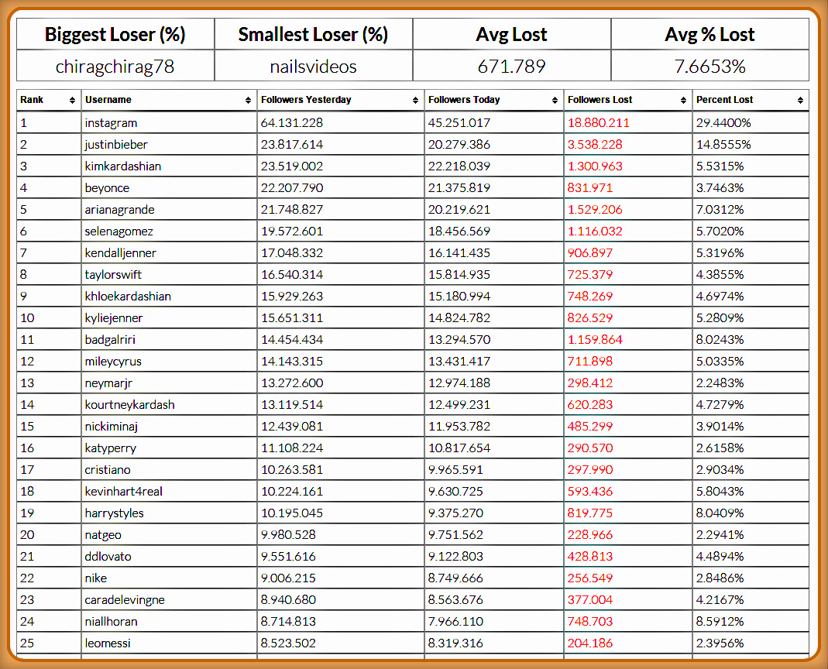
Task: Click instagram's followers lost value 18.880.211
Action: coord(598,123)
